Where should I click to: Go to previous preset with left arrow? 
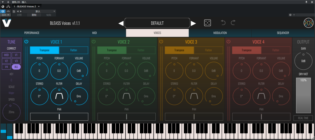click(x=121, y=23)
